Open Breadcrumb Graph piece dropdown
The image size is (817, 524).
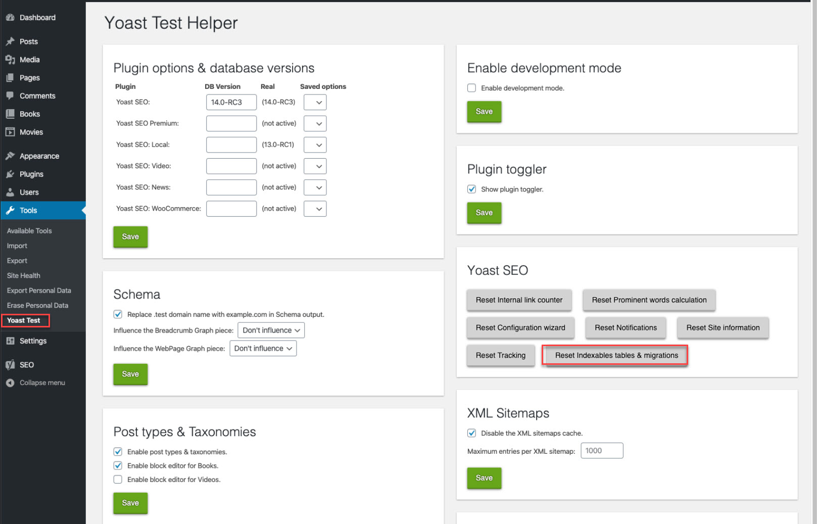click(271, 330)
